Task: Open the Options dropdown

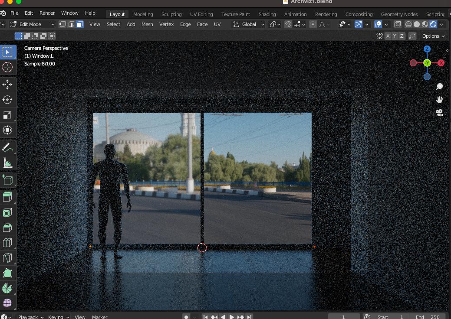Action: pyautogui.click(x=432, y=36)
